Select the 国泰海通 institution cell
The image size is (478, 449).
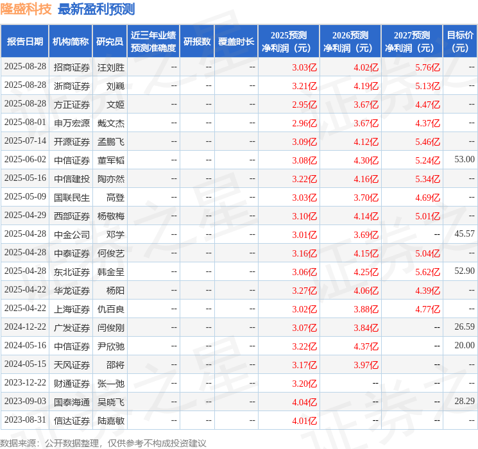72,402
